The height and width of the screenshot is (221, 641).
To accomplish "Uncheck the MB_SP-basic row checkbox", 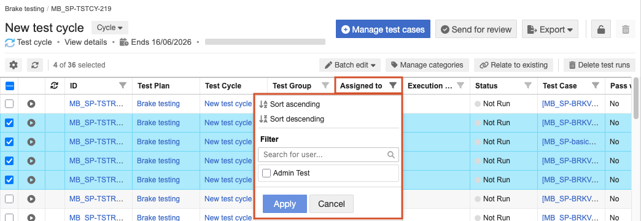I will 9,142.
